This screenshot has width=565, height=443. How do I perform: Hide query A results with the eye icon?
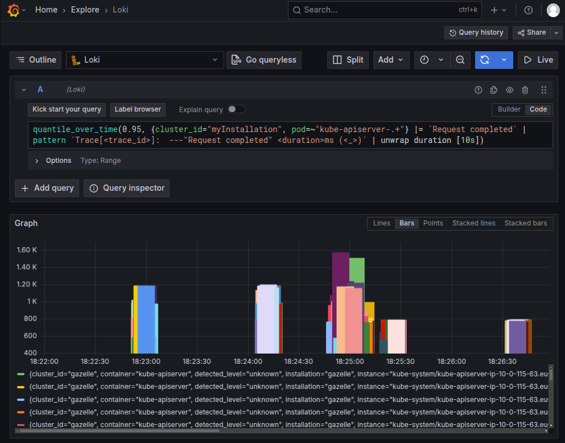(509, 89)
